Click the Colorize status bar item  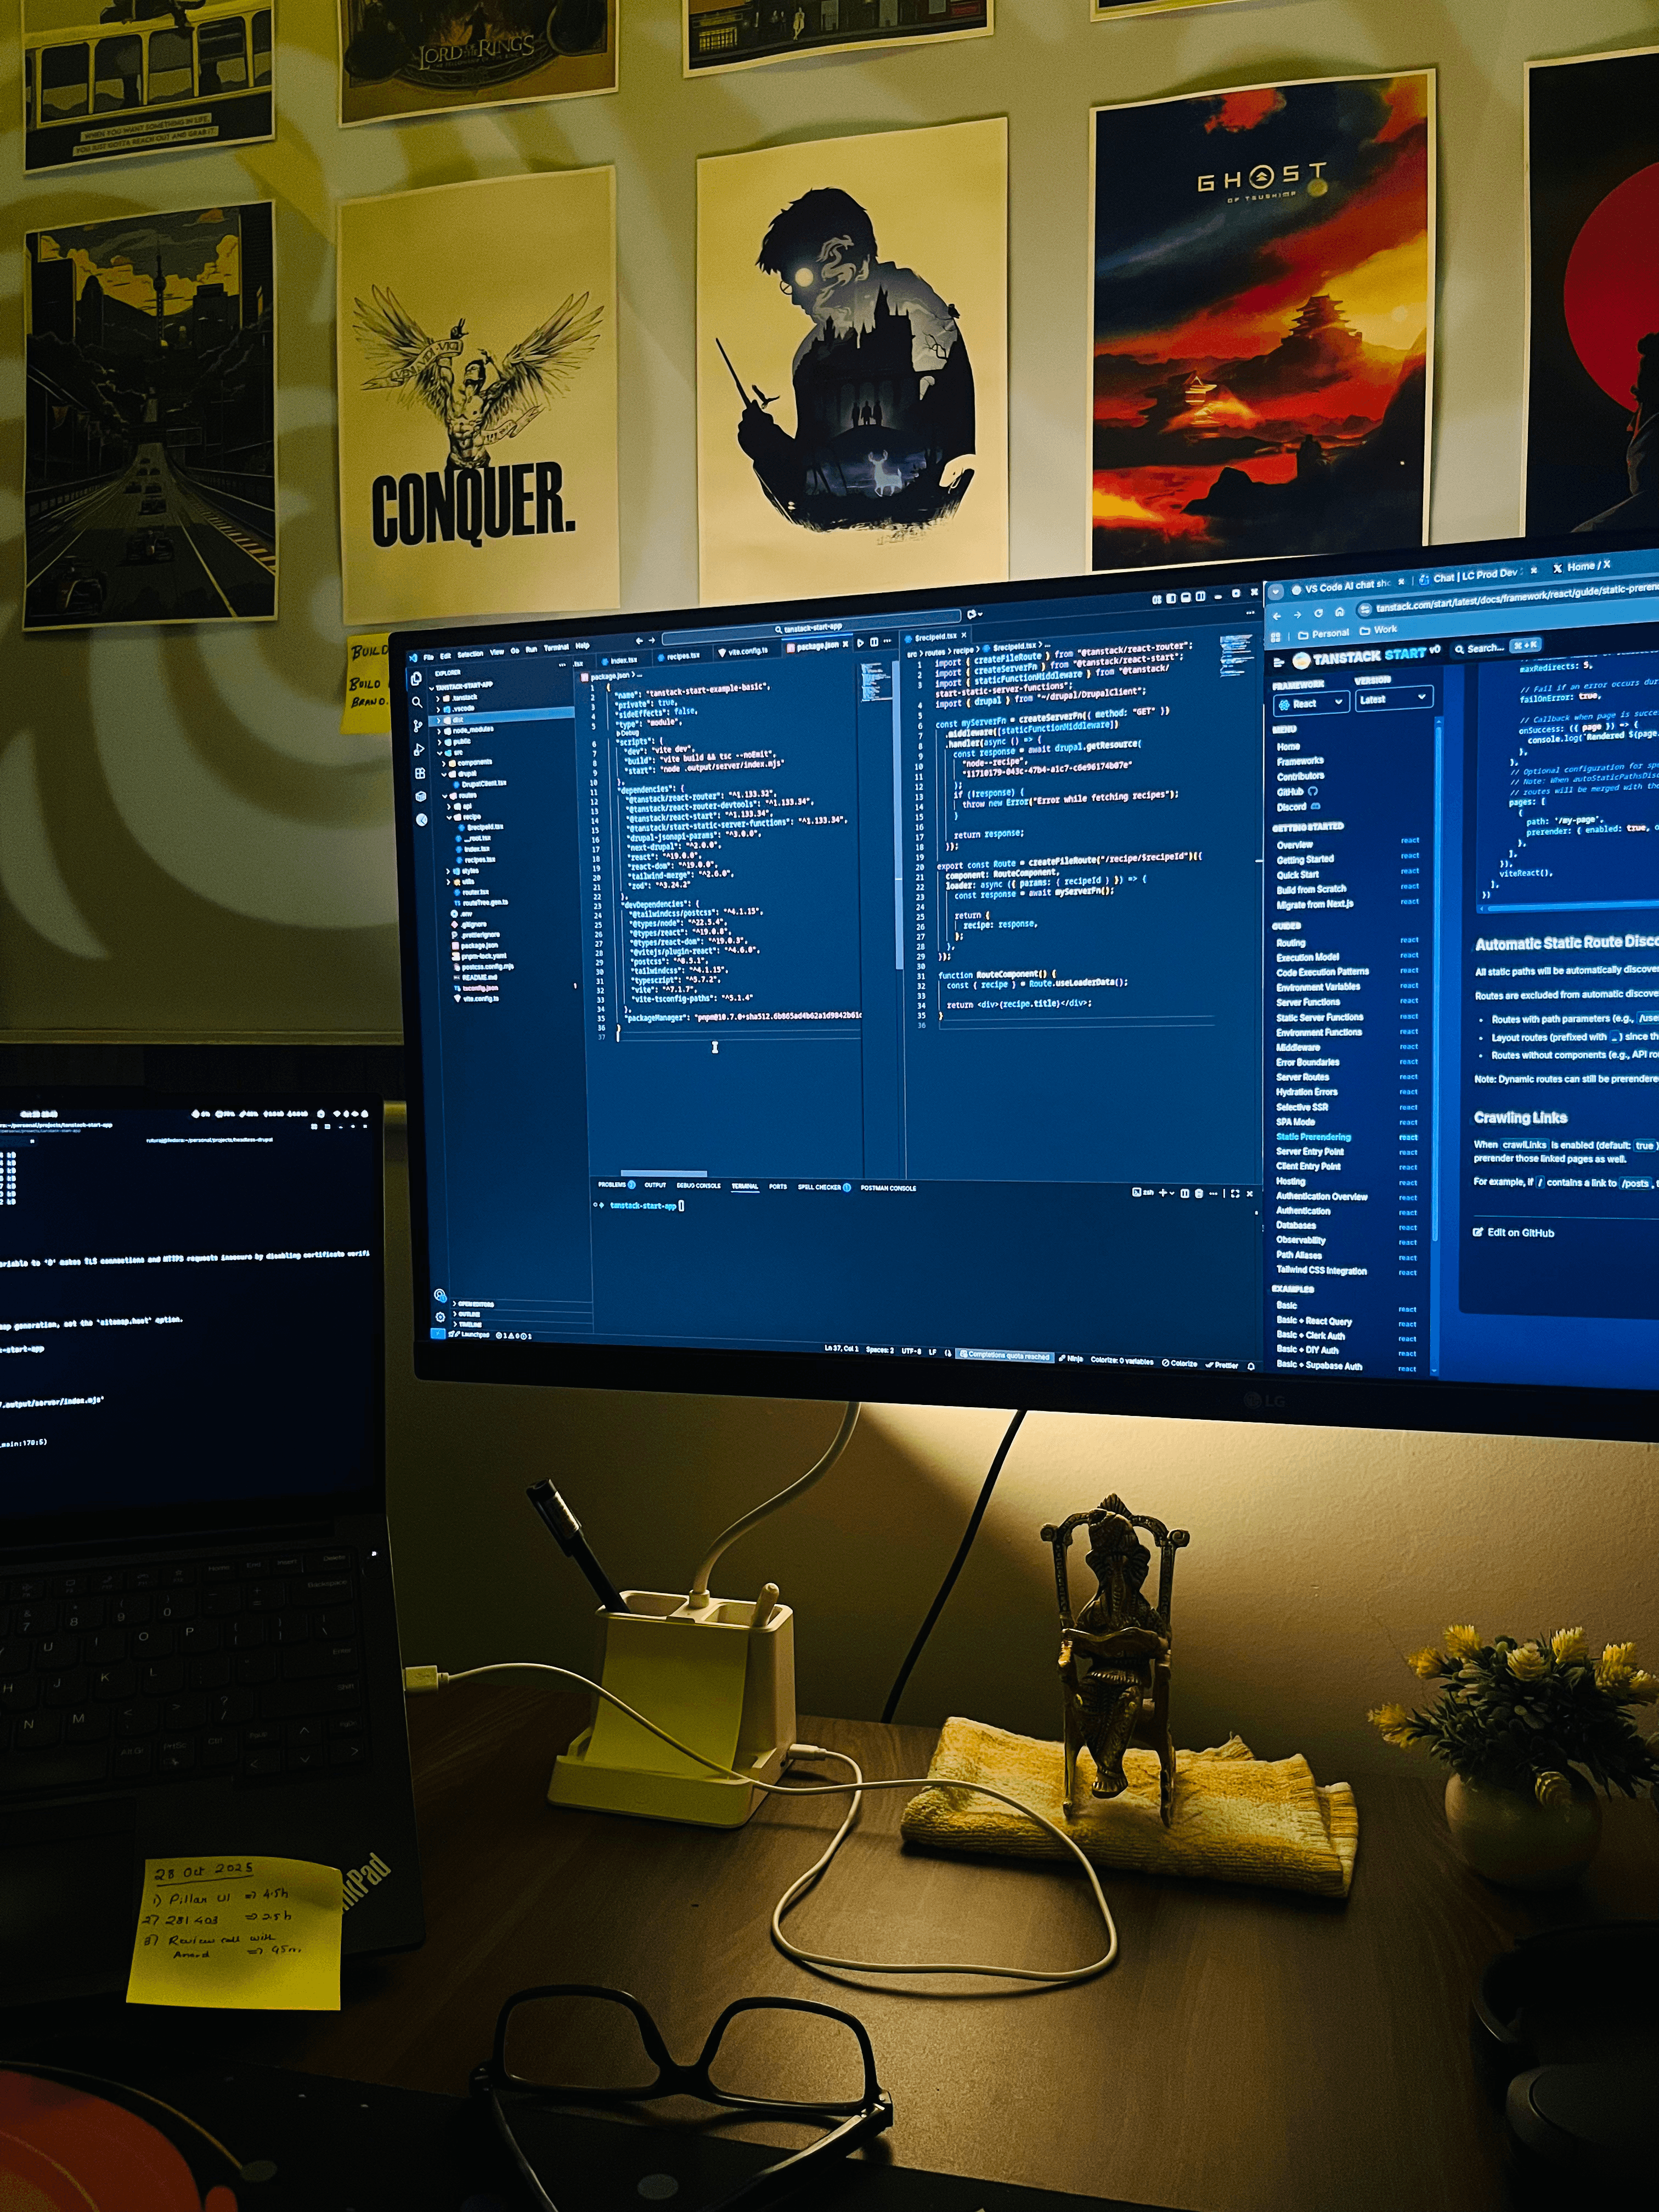click(x=1179, y=1363)
